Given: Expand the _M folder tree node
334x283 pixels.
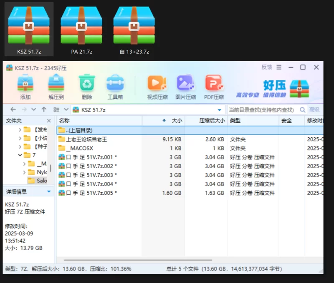Looking at the screenshot, I should pyautogui.click(x=24, y=164).
